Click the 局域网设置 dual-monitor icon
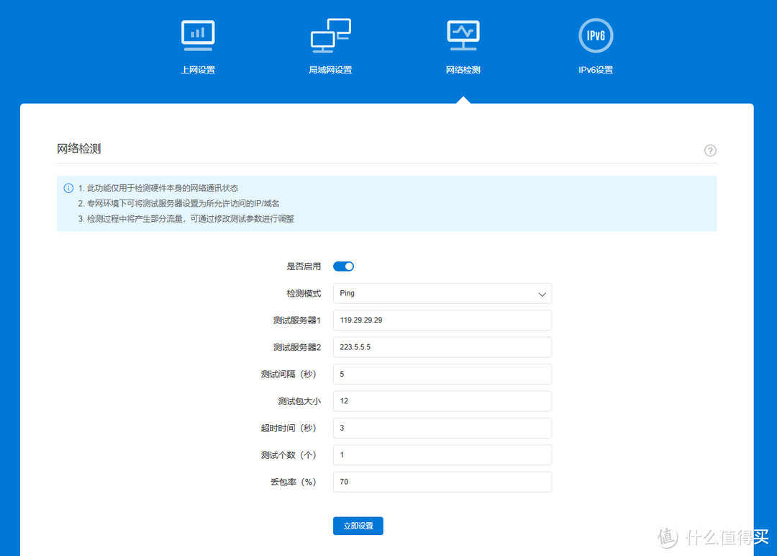 point(330,35)
